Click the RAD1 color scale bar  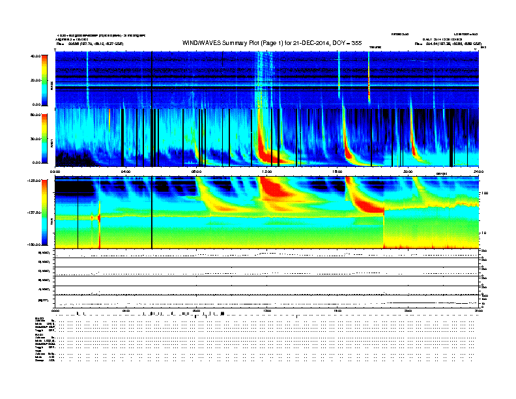[x=44, y=139]
